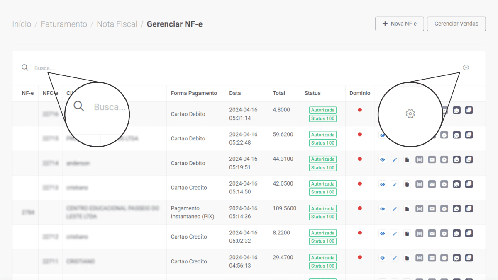The width and height of the screenshot is (498, 280).
Task: WhatsApp icon in the 4.8000 row
Action: (x=456, y=110)
